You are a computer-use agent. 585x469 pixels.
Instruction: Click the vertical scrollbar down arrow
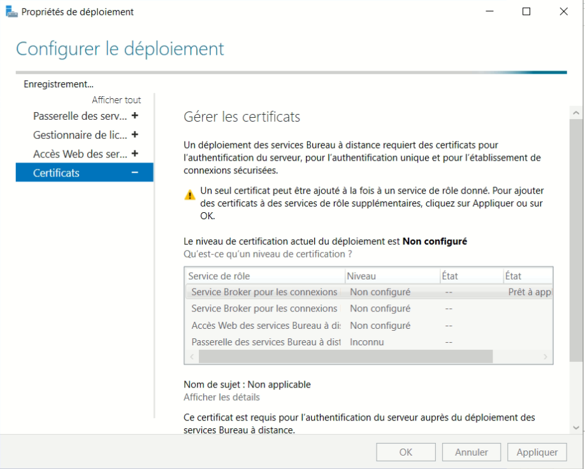575,428
